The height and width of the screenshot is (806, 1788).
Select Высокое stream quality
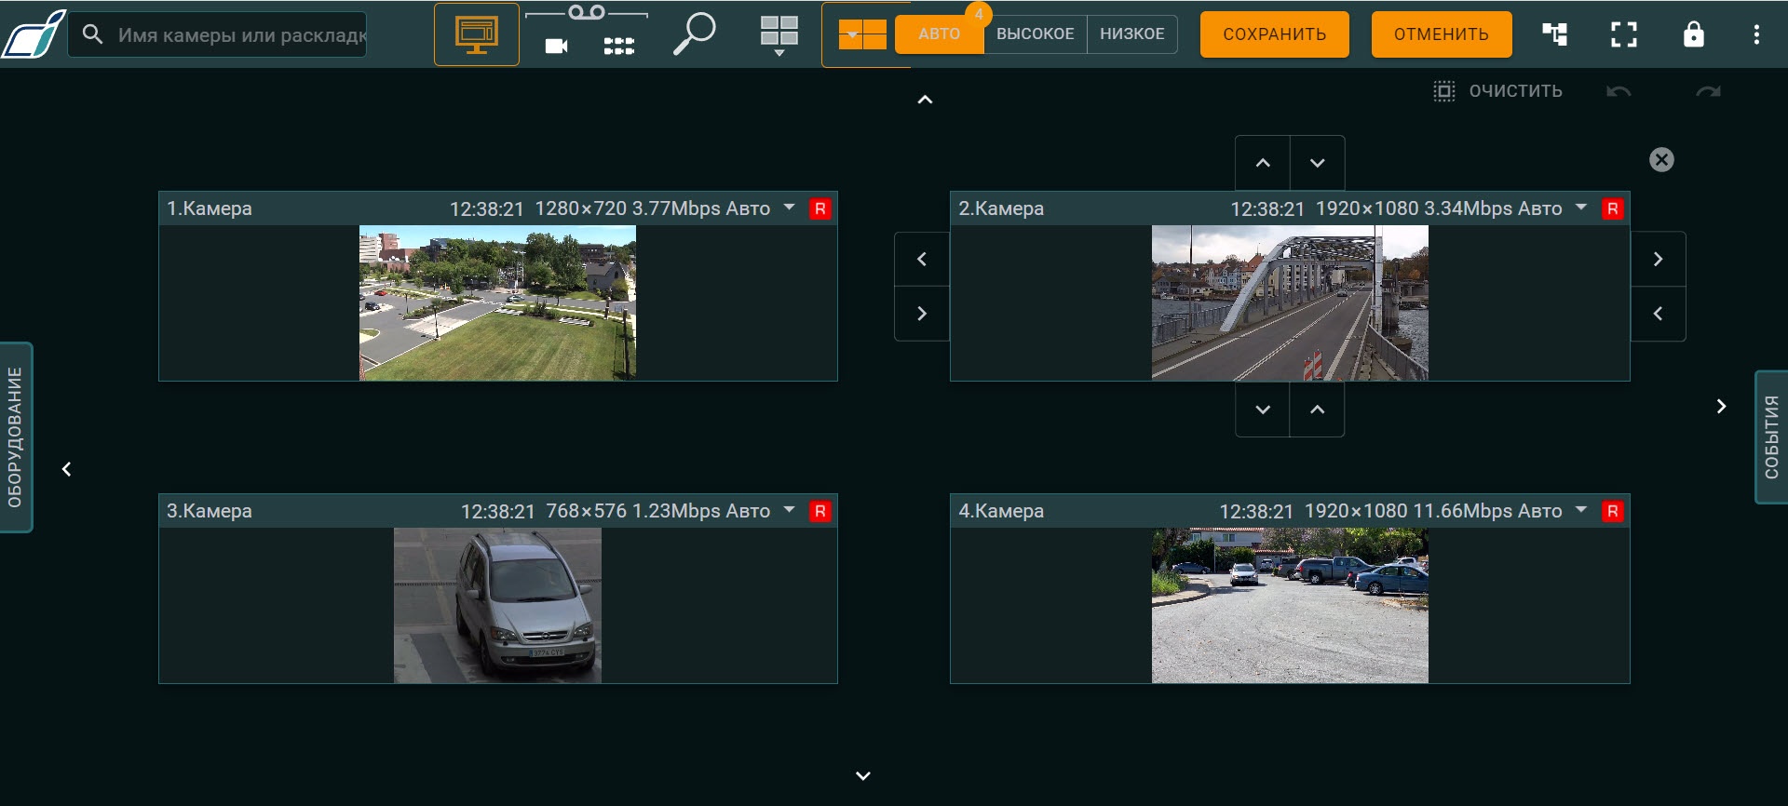pos(1035,34)
